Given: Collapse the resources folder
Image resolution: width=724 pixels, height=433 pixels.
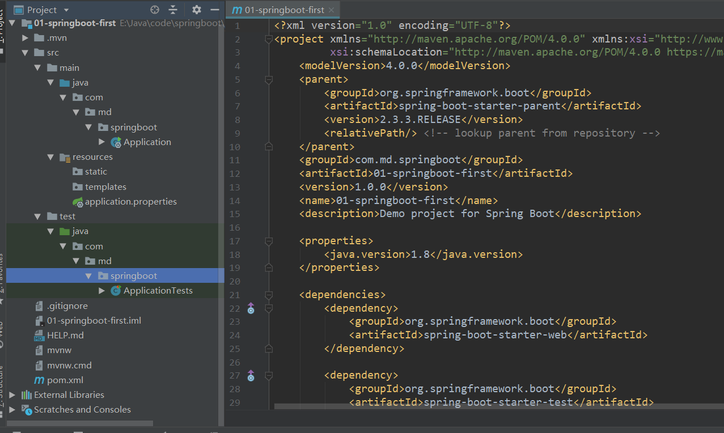Looking at the screenshot, I should coord(50,157).
